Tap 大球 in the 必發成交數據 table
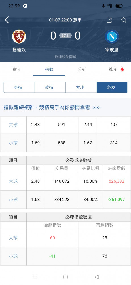 point(13,181)
